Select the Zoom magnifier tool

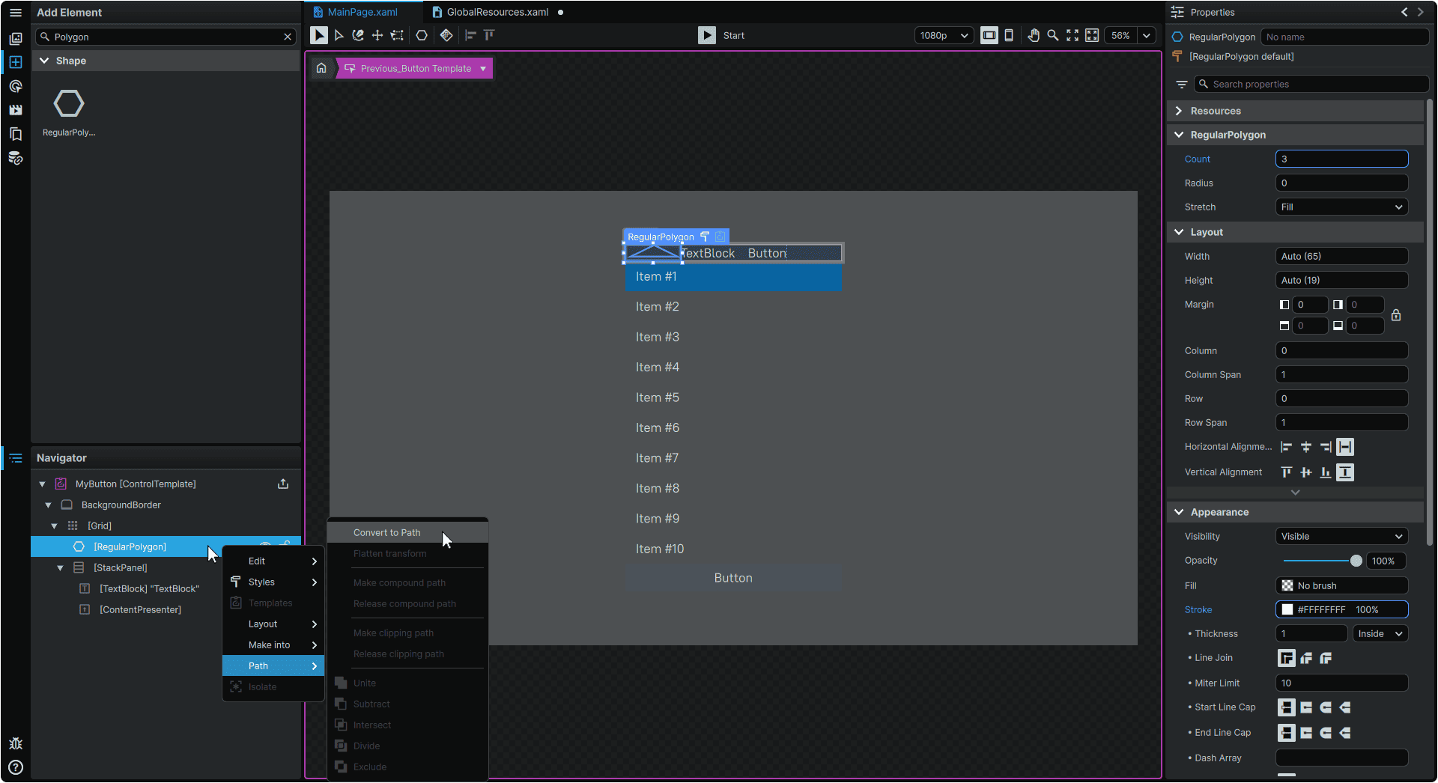pyautogui.click(x=1053, y=35)
